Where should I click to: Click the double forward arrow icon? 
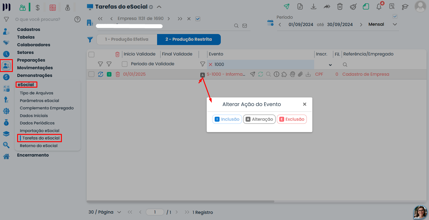click(x=327, y=6)
